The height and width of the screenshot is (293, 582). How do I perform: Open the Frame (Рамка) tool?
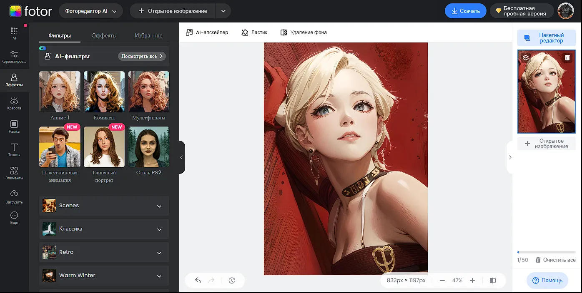(x=14, y=124)
